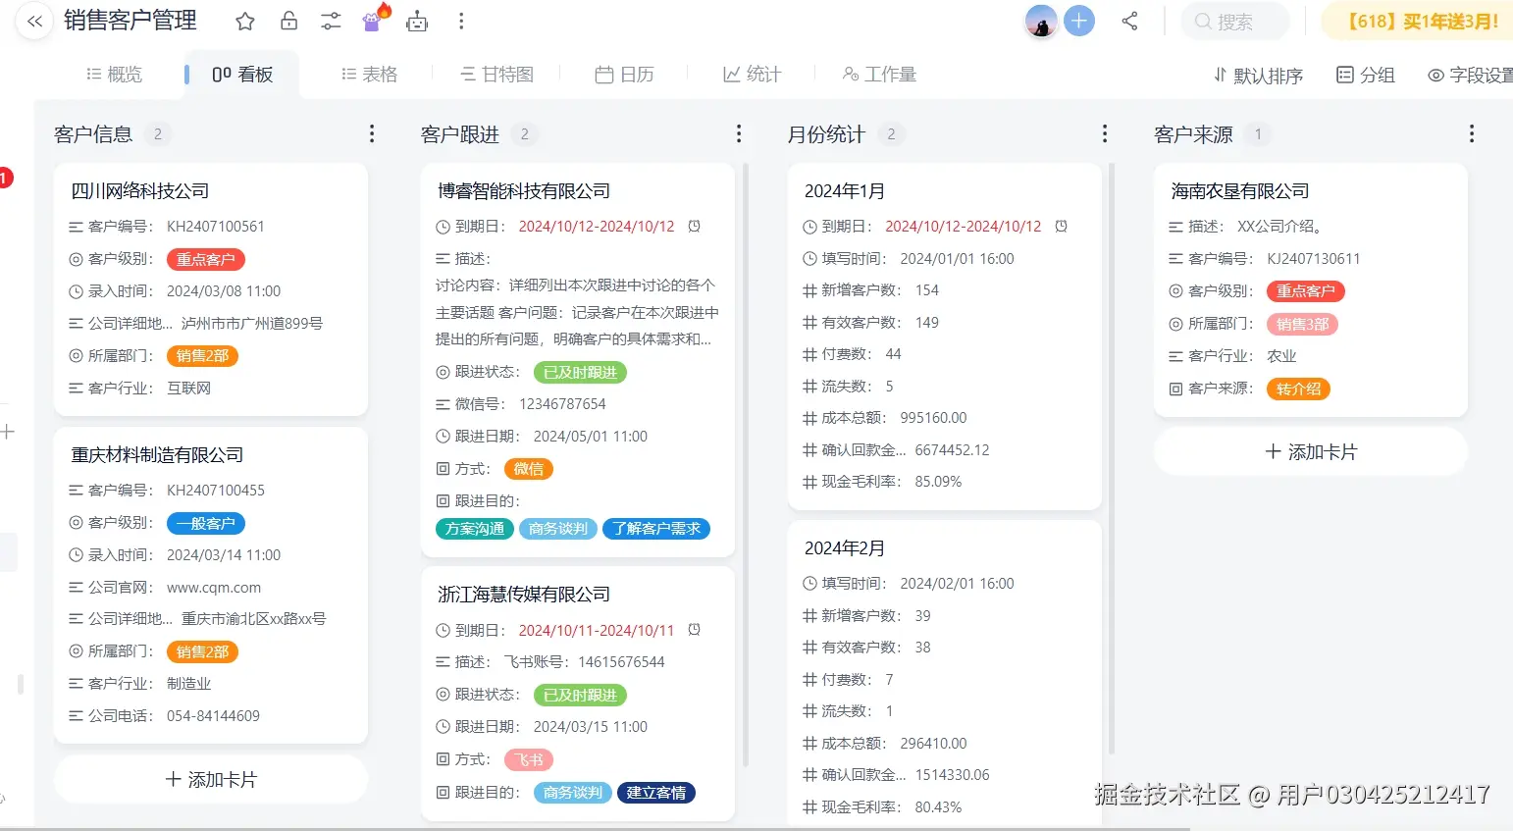Open the magic-hat automation icon
This screenshot has width=1513, height=831.
372,21
